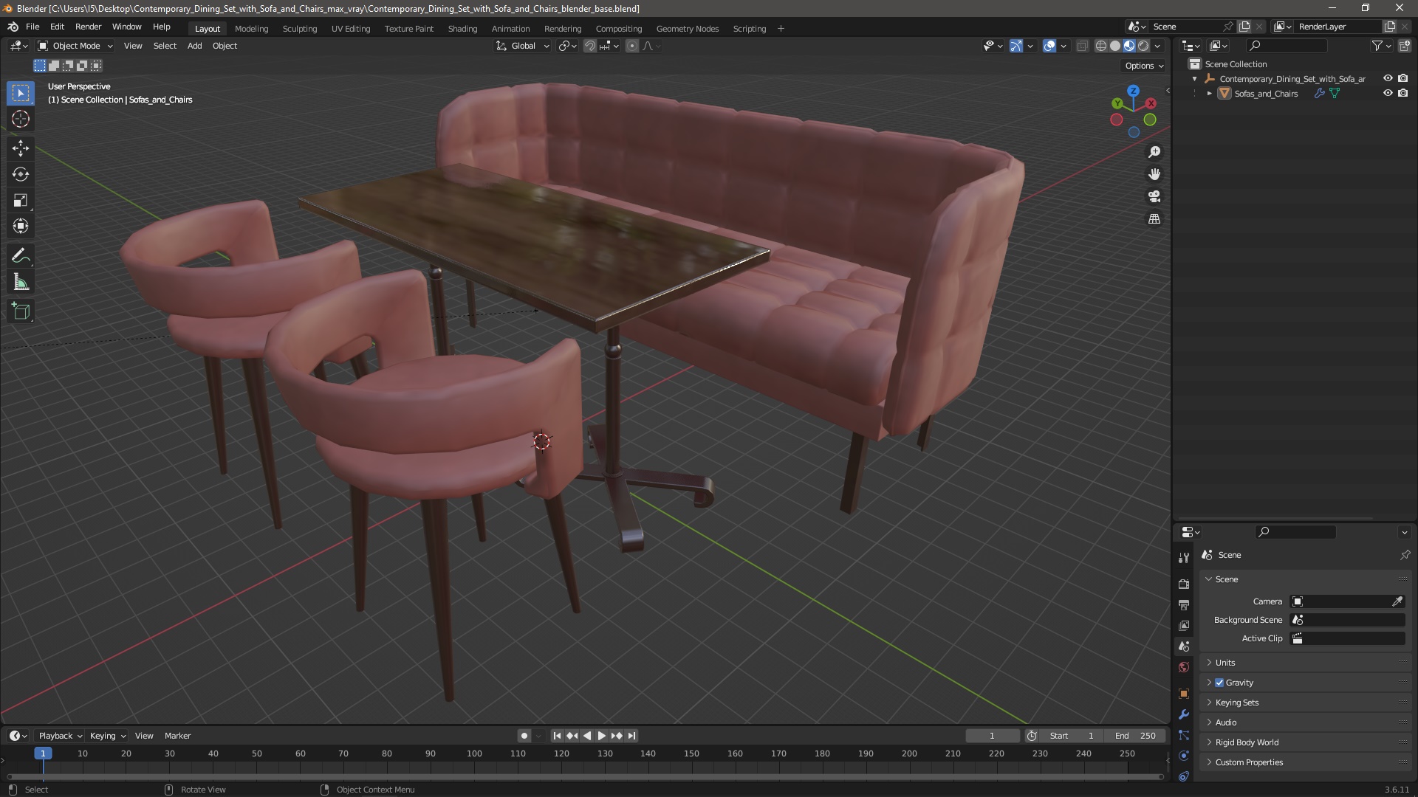The height and width of the screenshot is (797, 1418).
Task: Click the blue Z axis gizmo
Action: (x=1133, y=91)
